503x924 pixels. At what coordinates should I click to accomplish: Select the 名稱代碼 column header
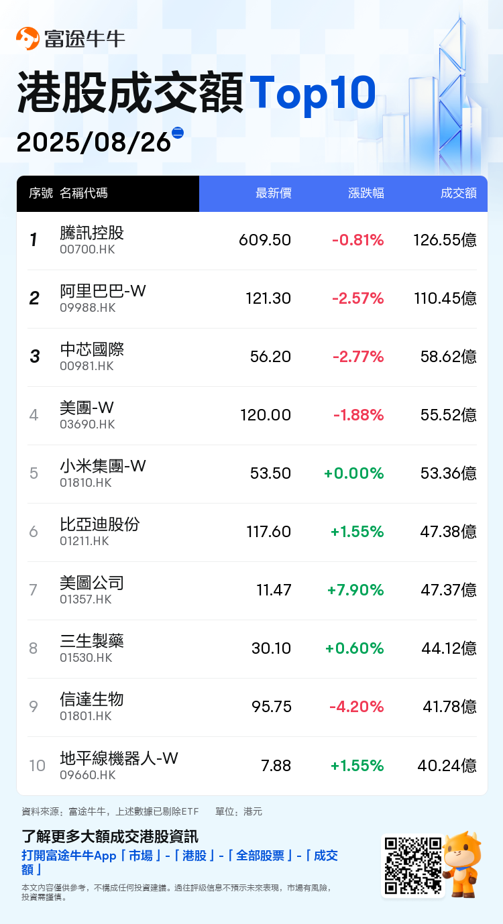point(84,194)
